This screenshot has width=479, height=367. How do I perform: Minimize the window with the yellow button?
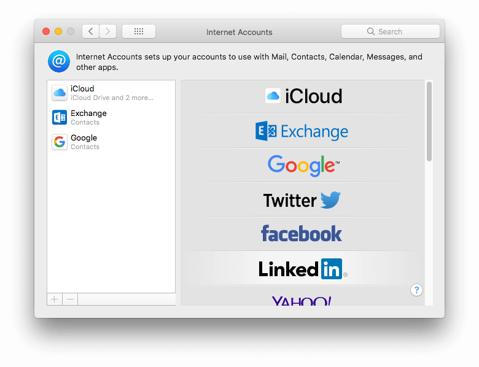[x=58, y=31]
